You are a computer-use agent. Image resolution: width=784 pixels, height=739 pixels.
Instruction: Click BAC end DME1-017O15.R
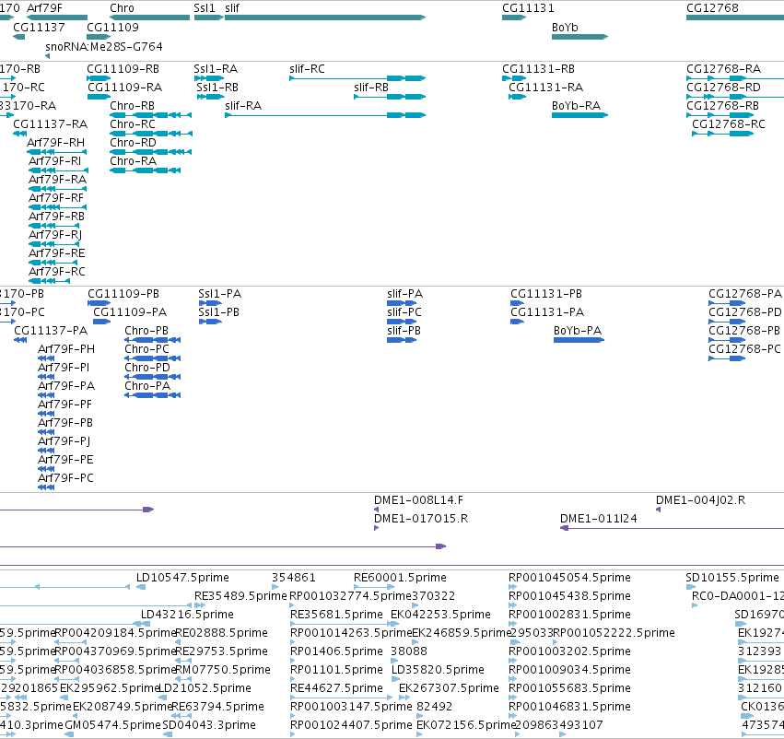click(x=421, y=519)
